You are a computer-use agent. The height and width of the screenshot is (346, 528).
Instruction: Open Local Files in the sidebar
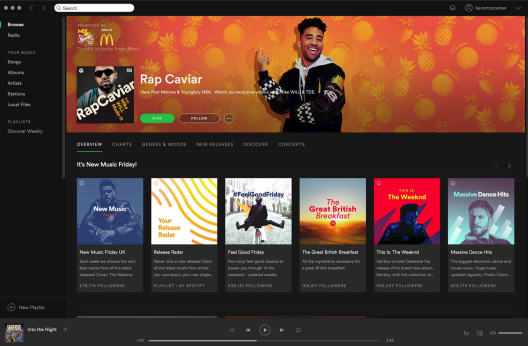tap(19, 104)
